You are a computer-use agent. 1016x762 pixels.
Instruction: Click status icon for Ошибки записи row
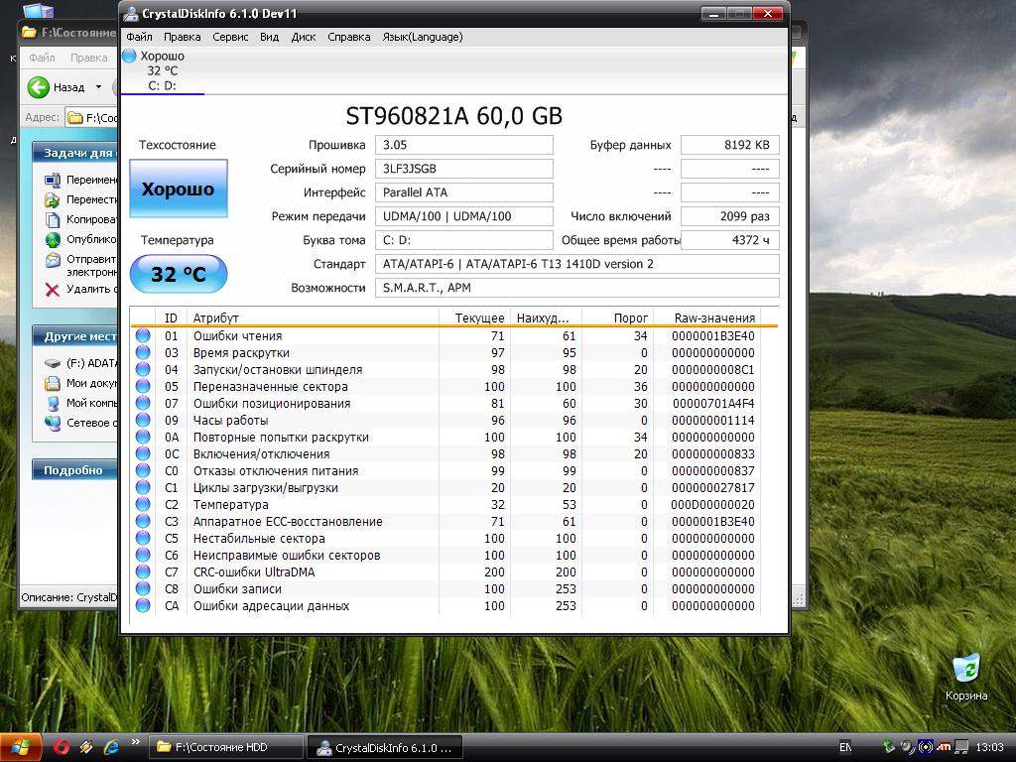click(x=143, y=588)
